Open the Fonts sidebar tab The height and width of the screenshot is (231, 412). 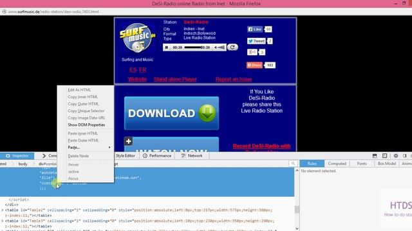pos(362,164)
